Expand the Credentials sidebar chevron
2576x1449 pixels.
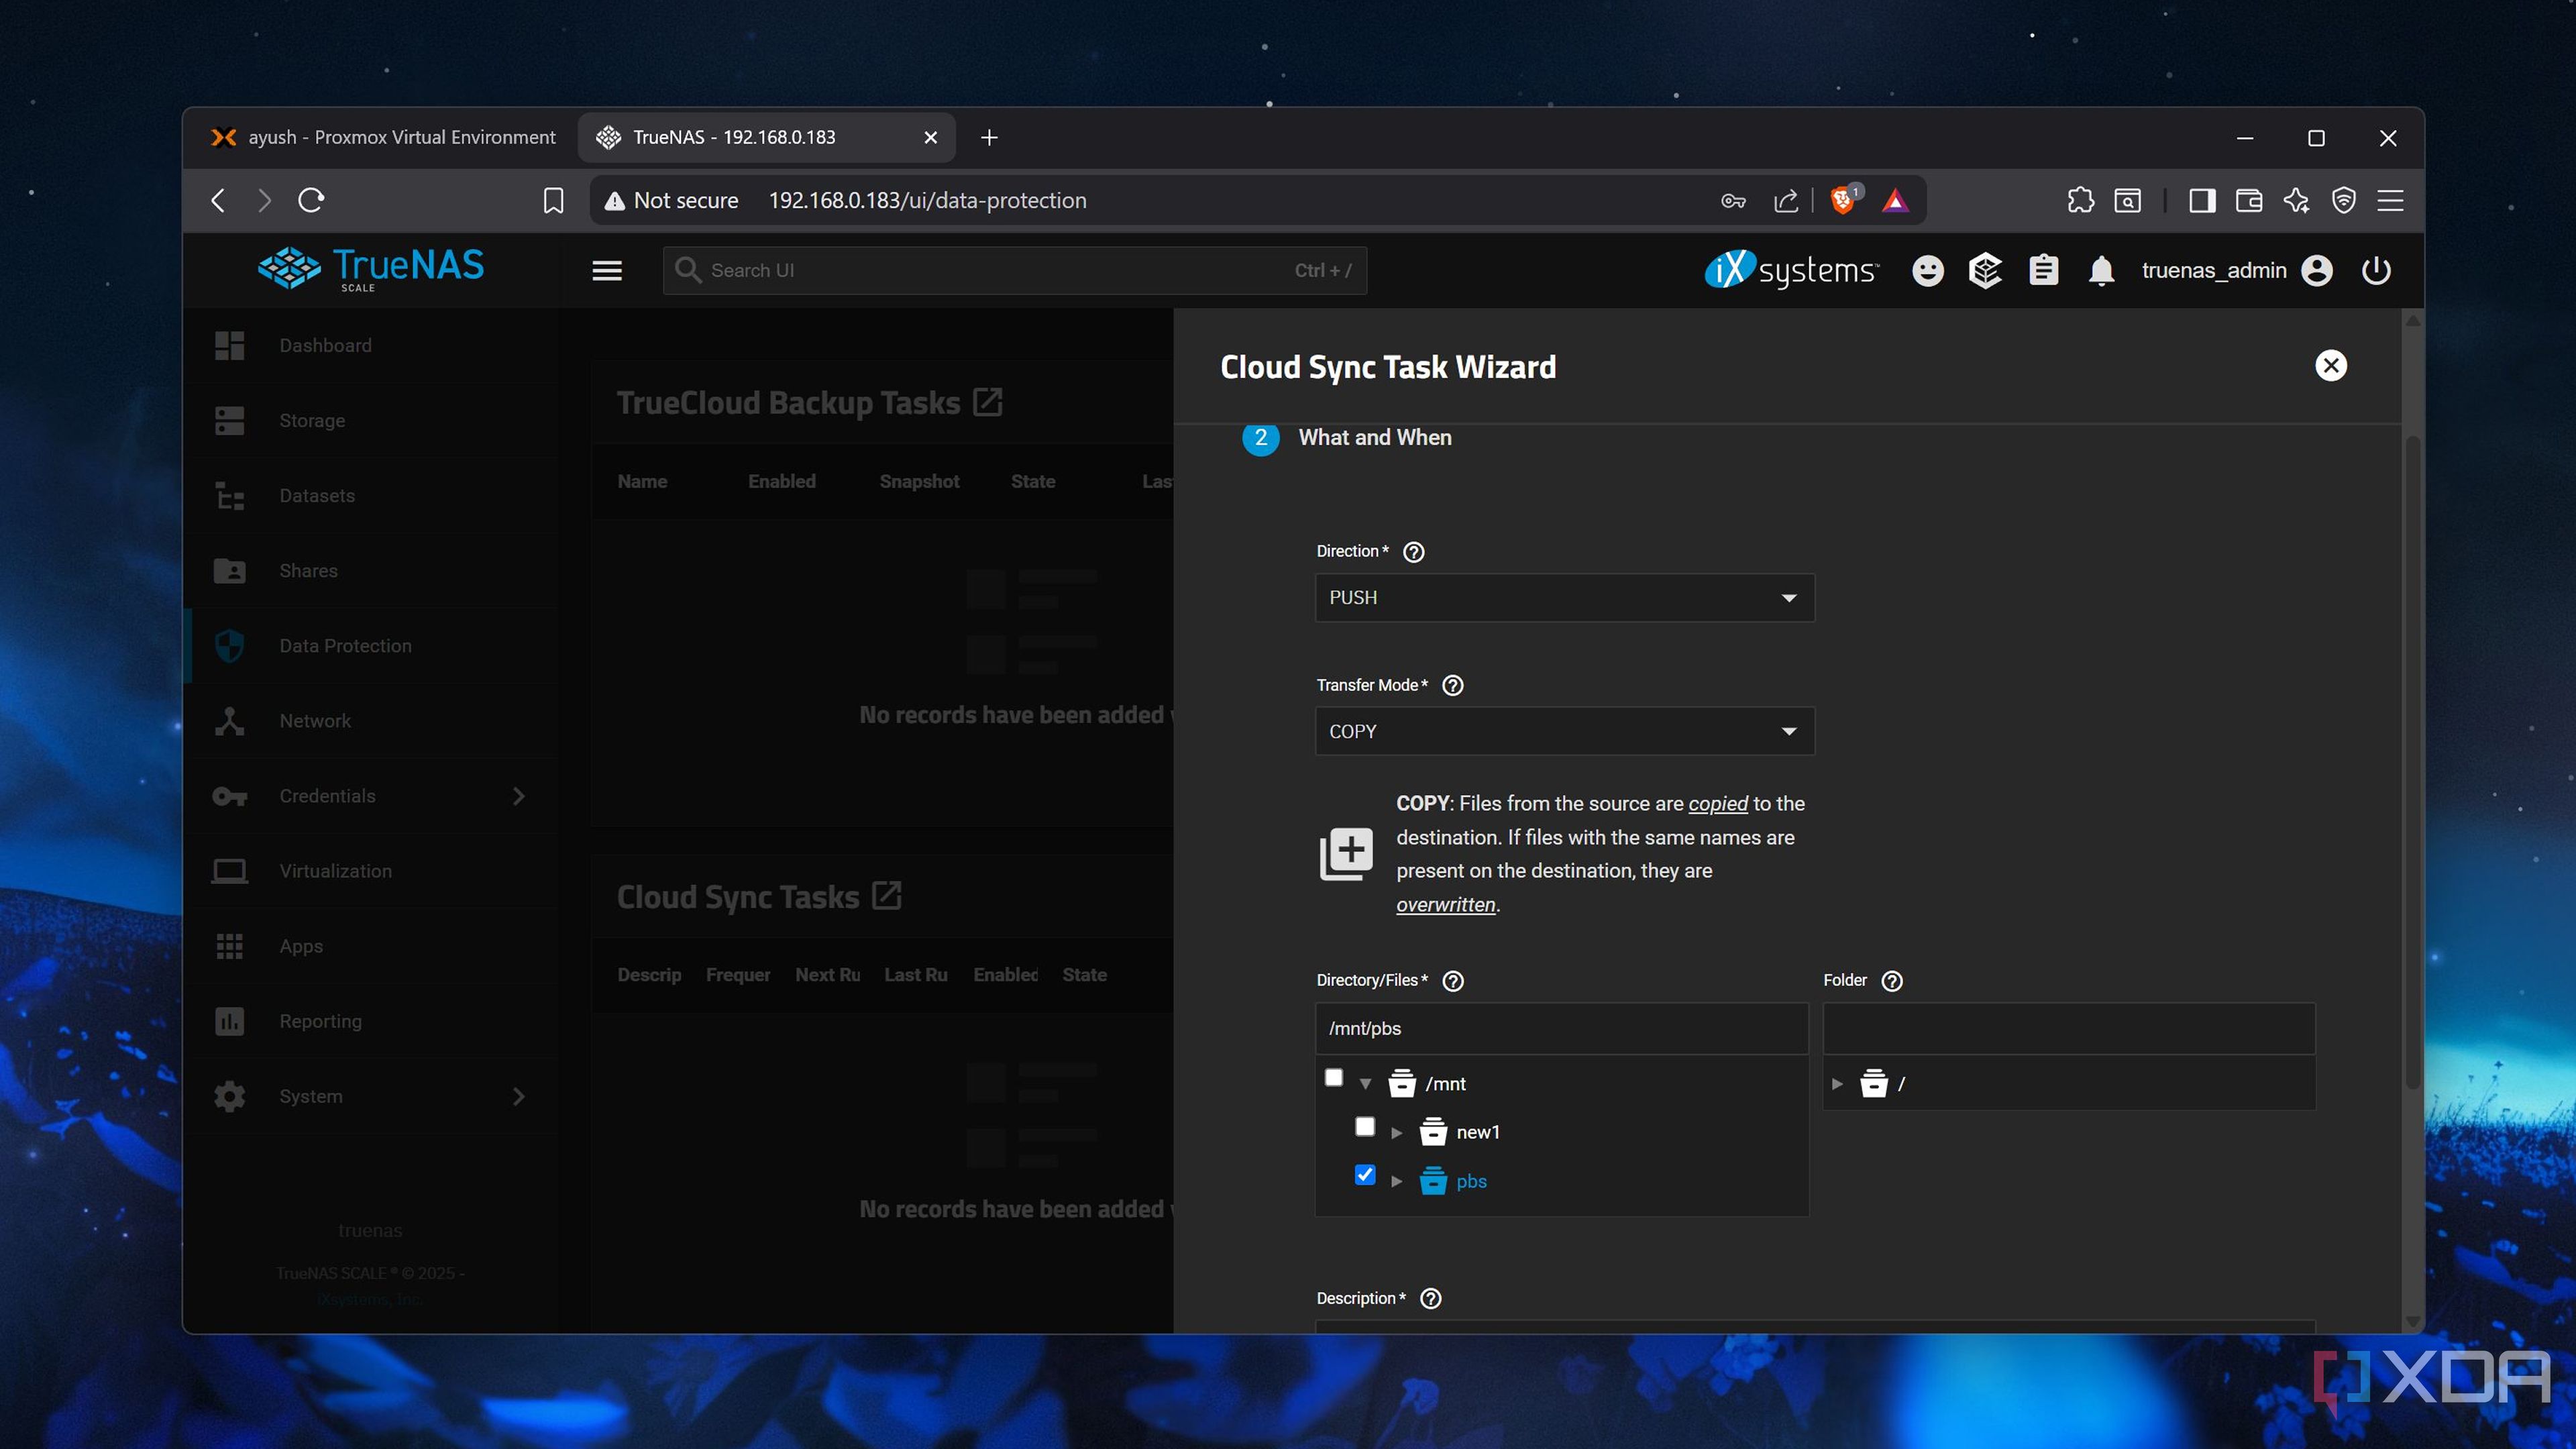pos(518,796)
